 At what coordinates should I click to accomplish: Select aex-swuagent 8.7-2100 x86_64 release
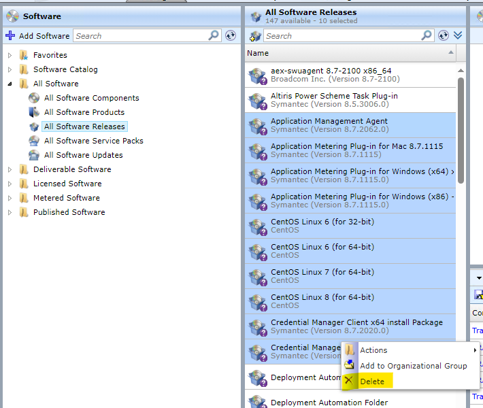tap(350, 75)
